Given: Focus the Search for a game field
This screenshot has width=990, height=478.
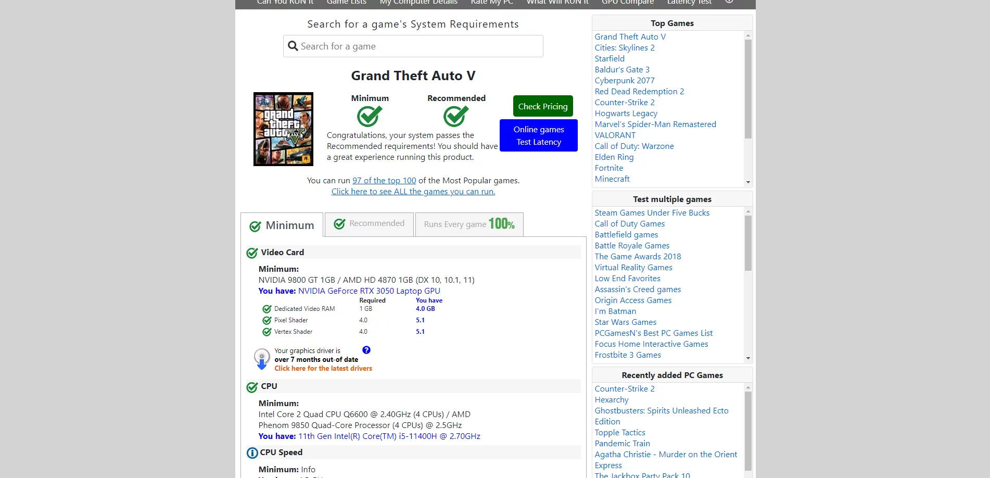Looking at the screenshot, I should tap(413, 46).
